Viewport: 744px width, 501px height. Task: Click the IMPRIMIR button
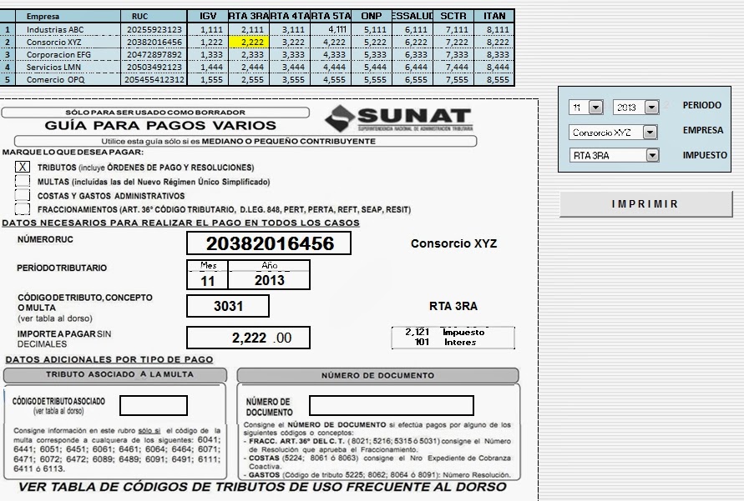click(x=645, y=204)
